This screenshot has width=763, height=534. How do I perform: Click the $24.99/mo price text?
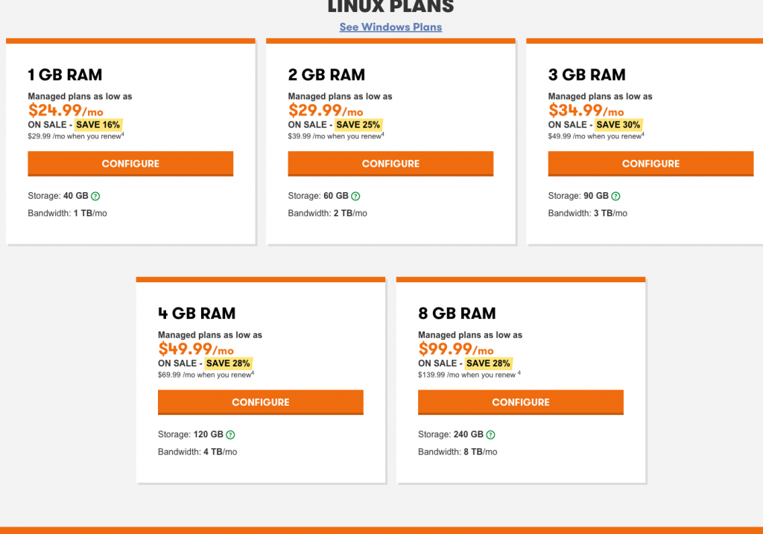coord(66,111)
